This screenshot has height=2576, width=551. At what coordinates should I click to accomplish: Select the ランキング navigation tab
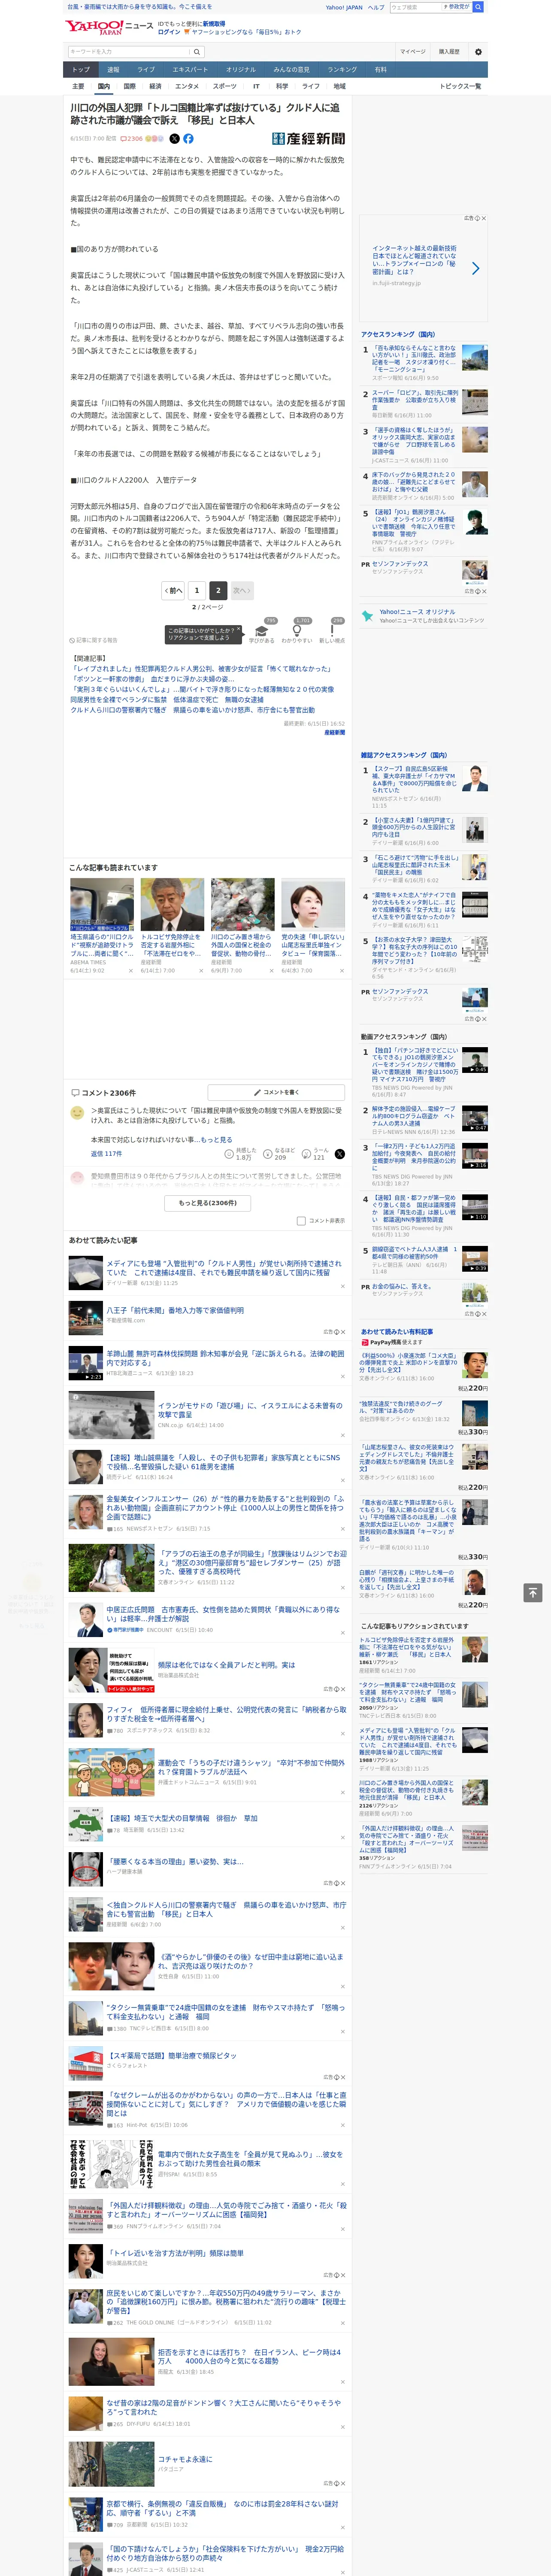[342, 70]
